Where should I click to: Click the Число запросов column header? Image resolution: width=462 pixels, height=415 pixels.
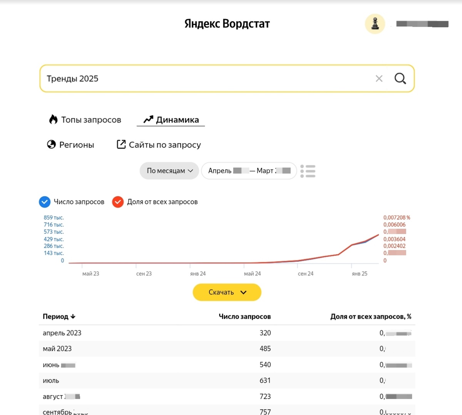point(245,317)
